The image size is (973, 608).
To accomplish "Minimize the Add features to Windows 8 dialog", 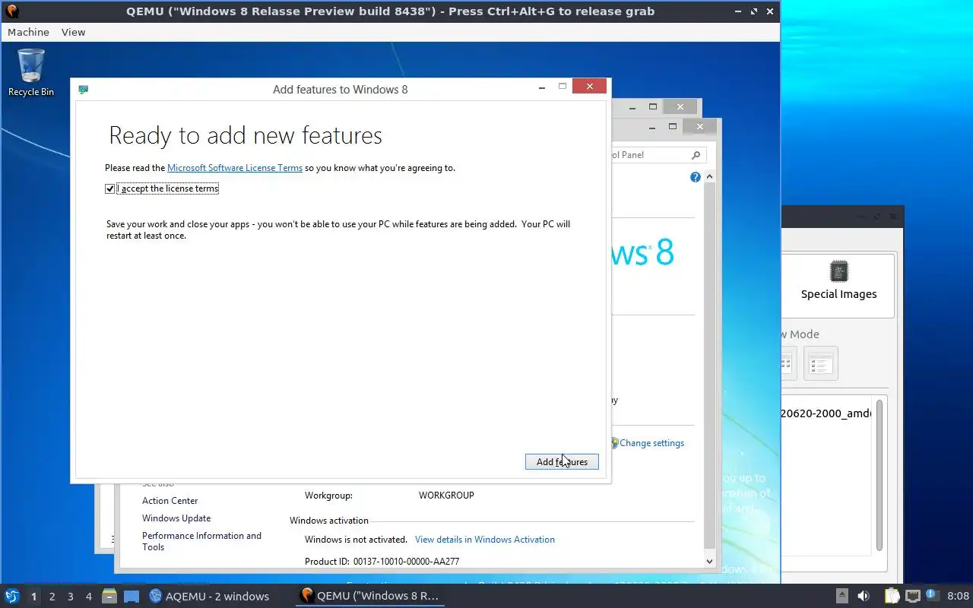I will click(542, 87).
